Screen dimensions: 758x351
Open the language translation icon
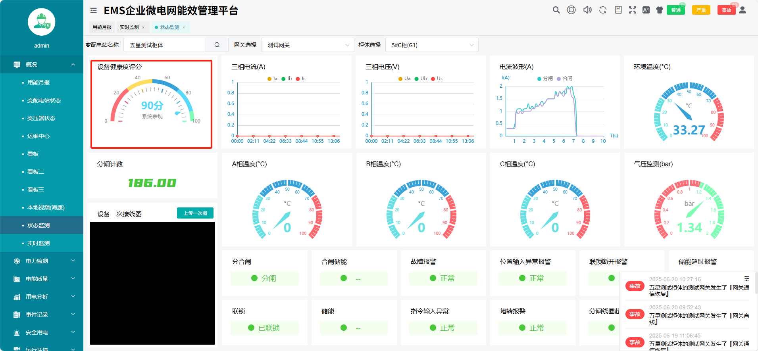click(646, 10)
